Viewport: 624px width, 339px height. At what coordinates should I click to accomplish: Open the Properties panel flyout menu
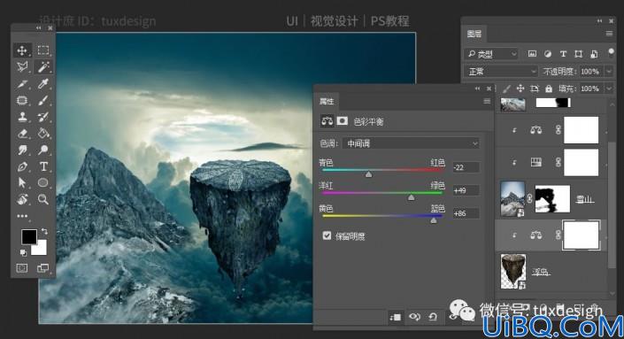(x=487, y=101)
